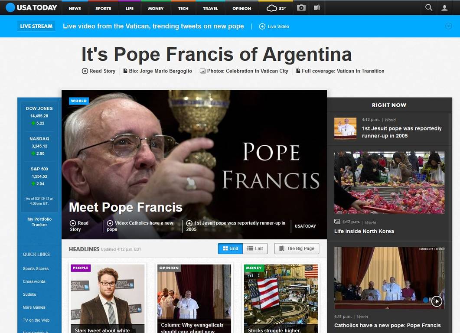This screenshot has height=333, width=460.
Task: Click the NASDAQ ticker
Action: [x=39, y=146]
